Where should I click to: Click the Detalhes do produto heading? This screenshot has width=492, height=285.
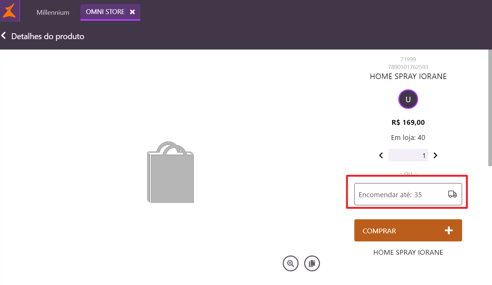pyautogui.click(x=48, y=36)
